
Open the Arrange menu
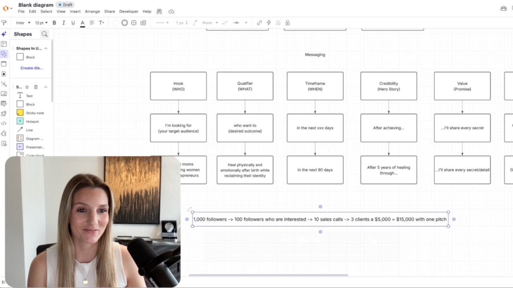click(92, 12)
